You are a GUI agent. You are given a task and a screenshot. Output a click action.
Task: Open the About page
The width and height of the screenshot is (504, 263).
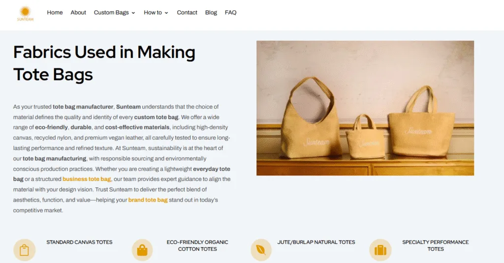click(78, 12)
